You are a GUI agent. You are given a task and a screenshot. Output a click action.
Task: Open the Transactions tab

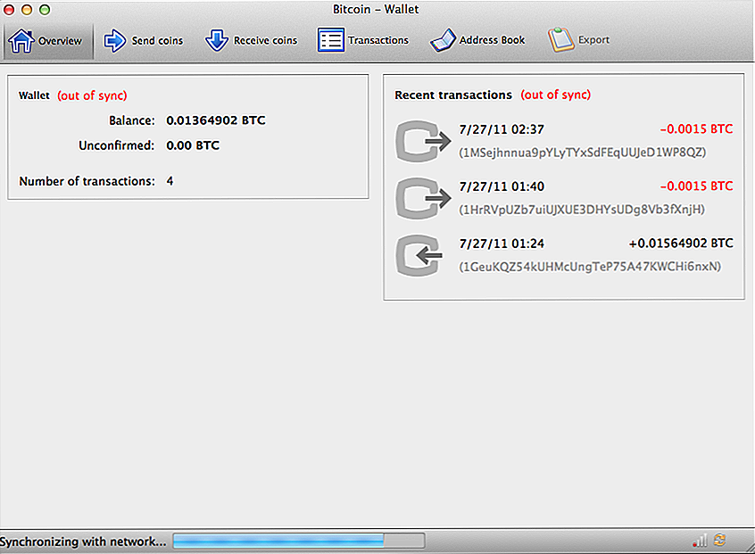click(362, 40)
